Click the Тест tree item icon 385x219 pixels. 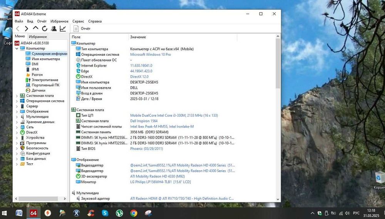tap(22, 164)
